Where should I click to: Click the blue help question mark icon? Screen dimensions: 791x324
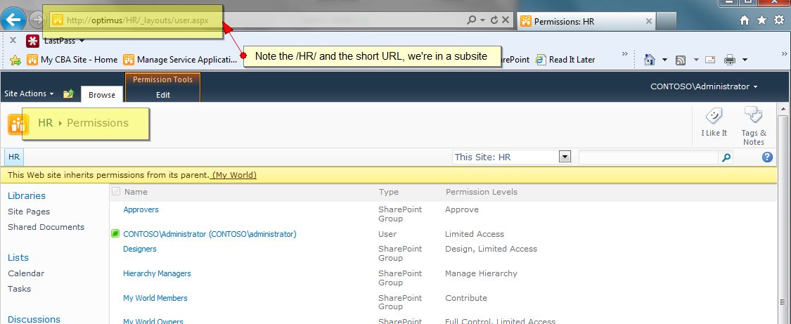[x=767, y=157]
